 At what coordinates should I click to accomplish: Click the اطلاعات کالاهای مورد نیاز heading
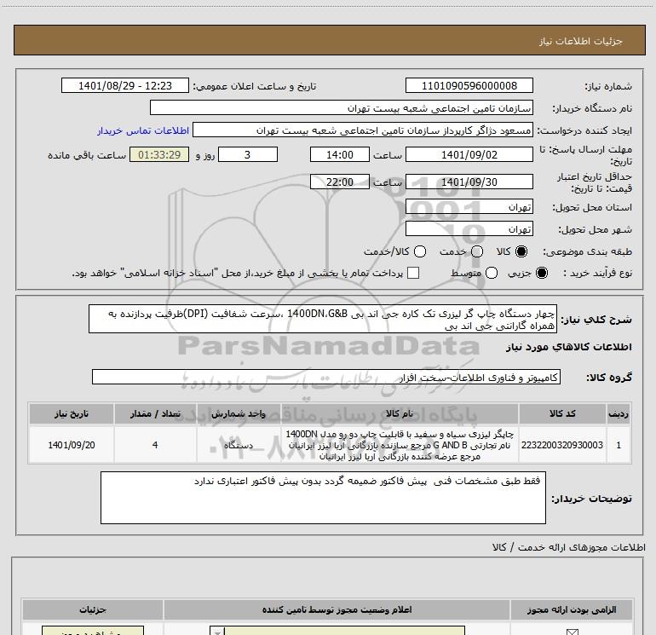(x=568, y=347)
